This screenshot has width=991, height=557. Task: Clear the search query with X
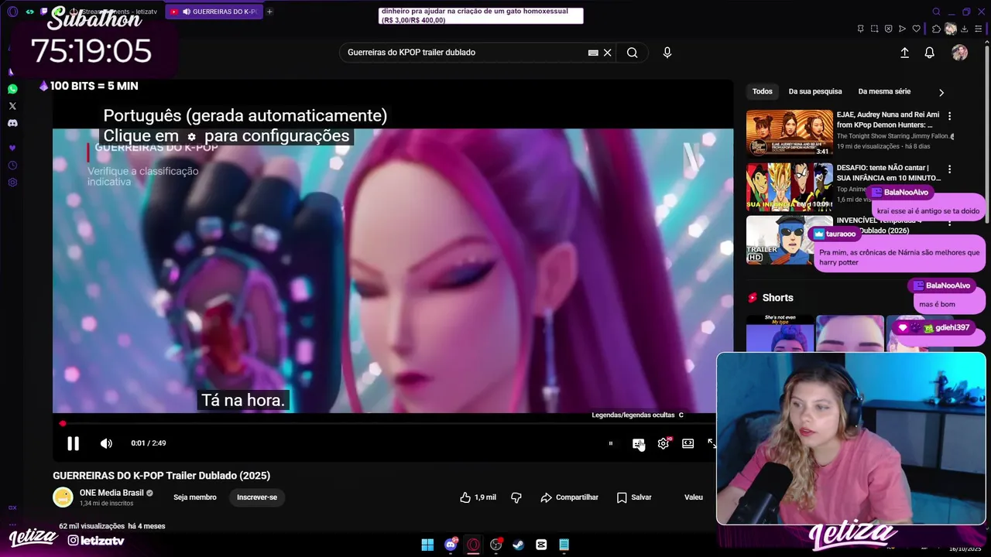click(608, 53)
